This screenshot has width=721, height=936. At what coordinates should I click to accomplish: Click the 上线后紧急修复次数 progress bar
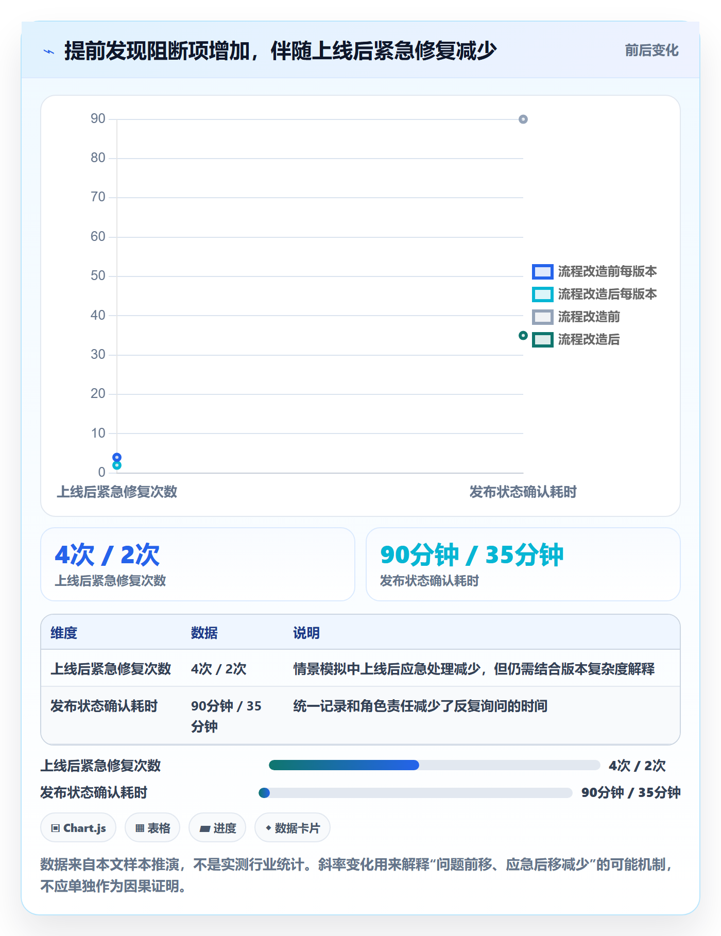435,765
